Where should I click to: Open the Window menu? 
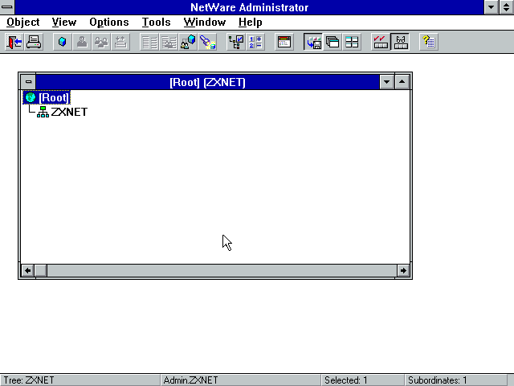pyautogui.click(x=205, y=23)
